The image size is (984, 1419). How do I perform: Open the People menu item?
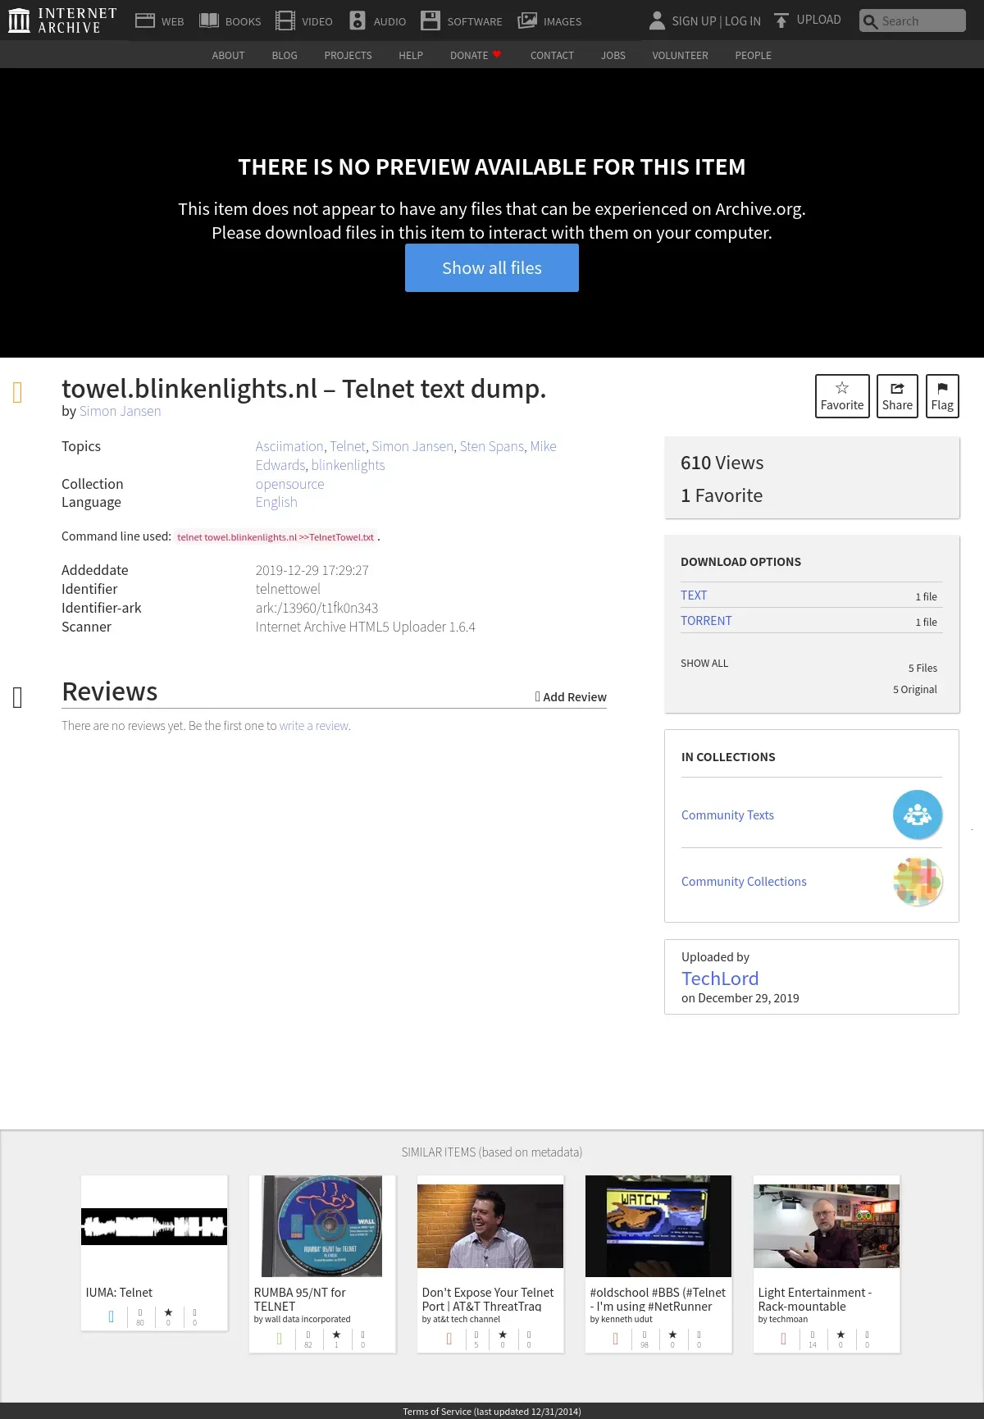point(753,55)
